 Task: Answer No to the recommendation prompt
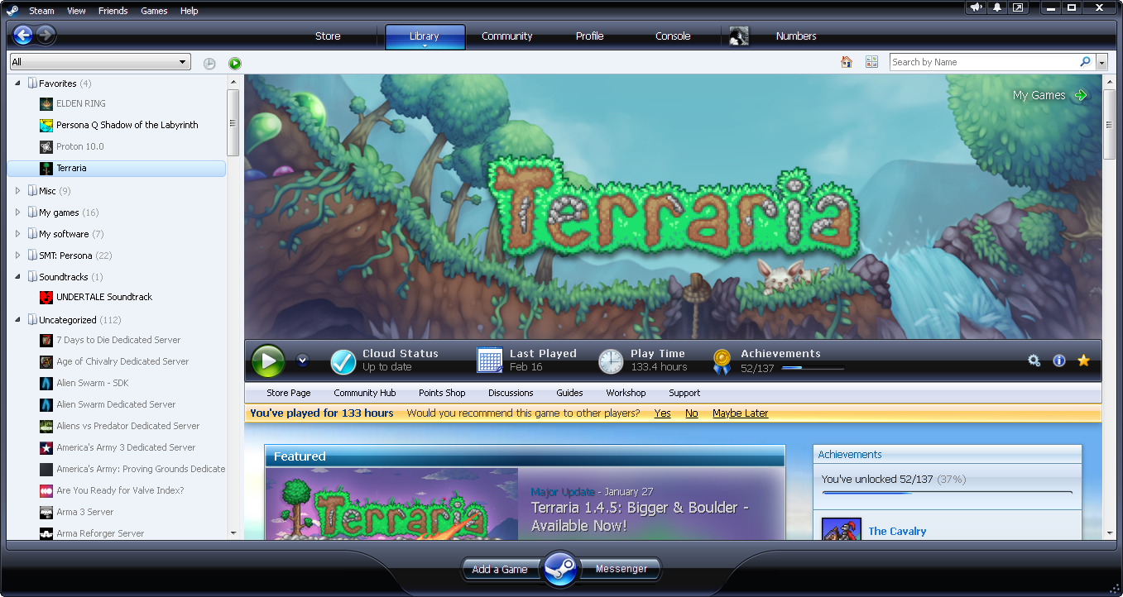(692, 413)
